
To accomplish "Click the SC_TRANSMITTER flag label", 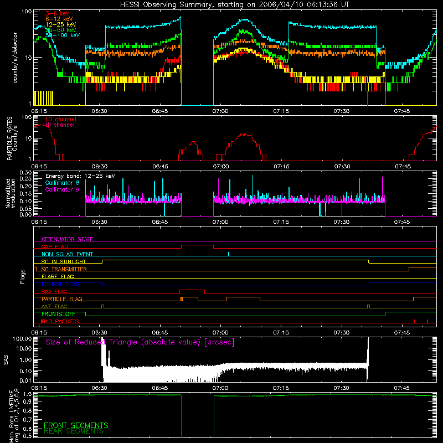I will coord(64,269).
